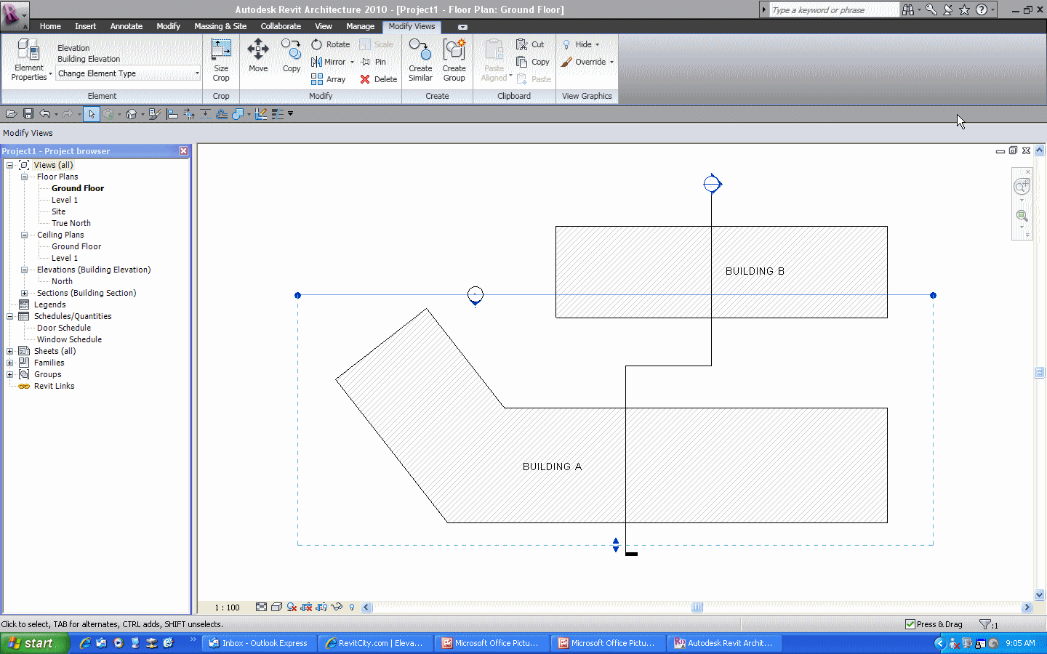Expand the Mirror dropdown arrow
Screen dimensions: 1047x654
[352, 62]
